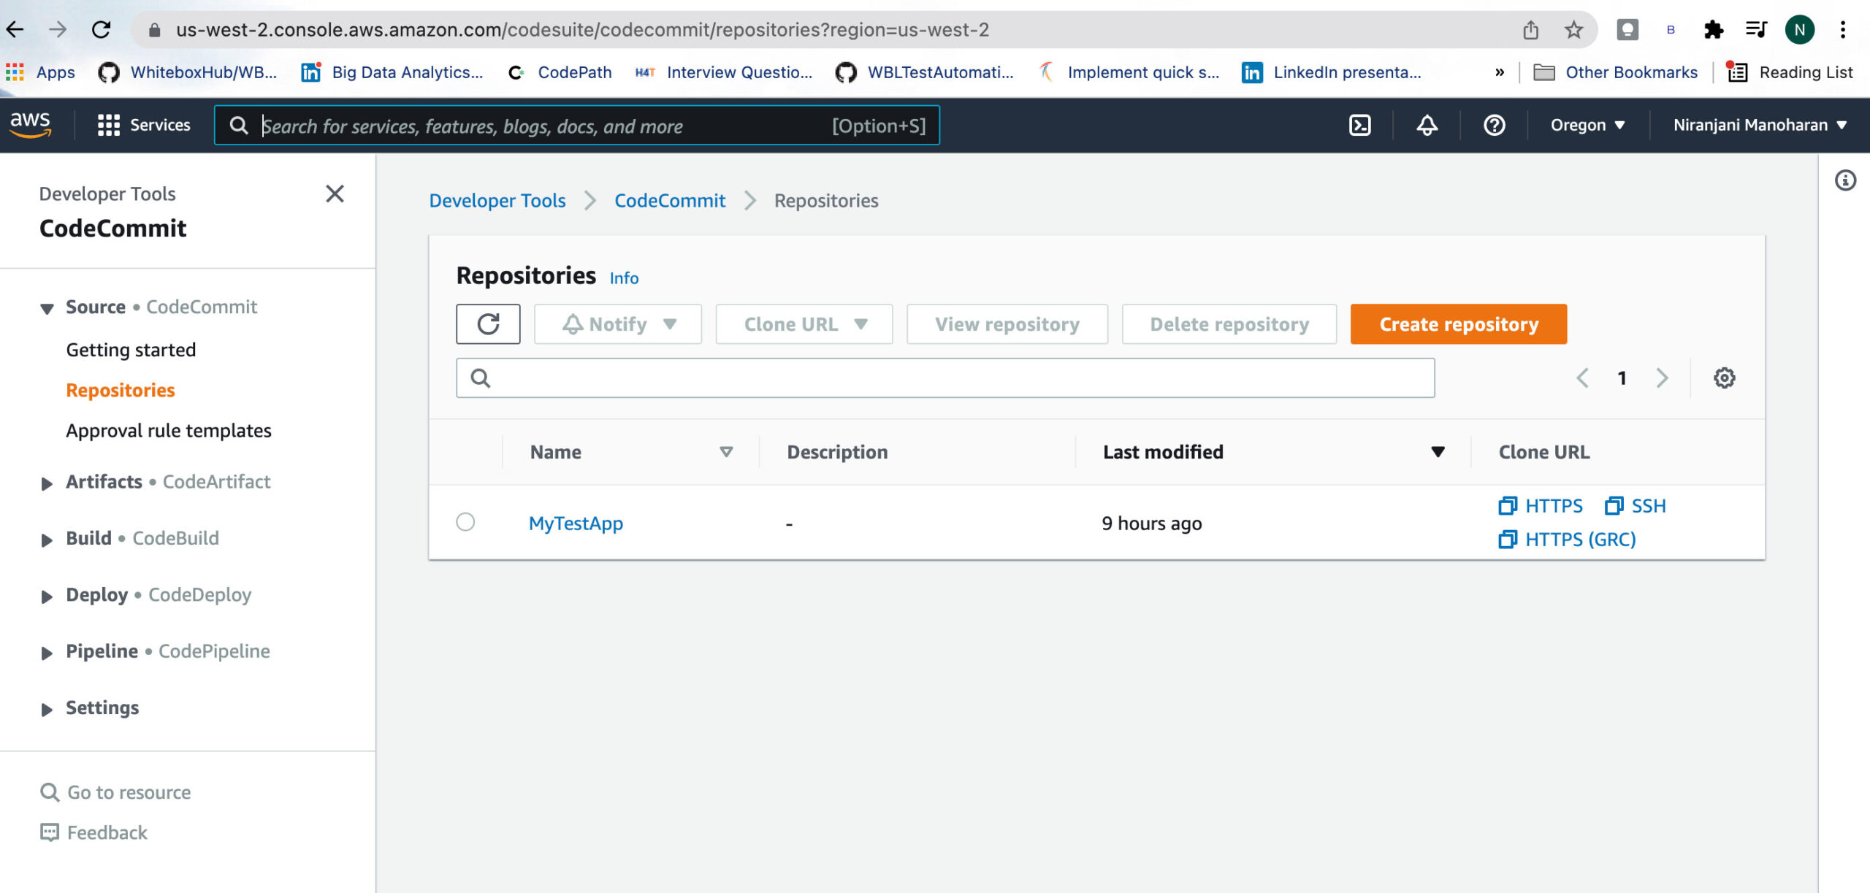Open the AWS CloudShell icon
This screenshot has width=1870, height=893.
point(1359,125)
